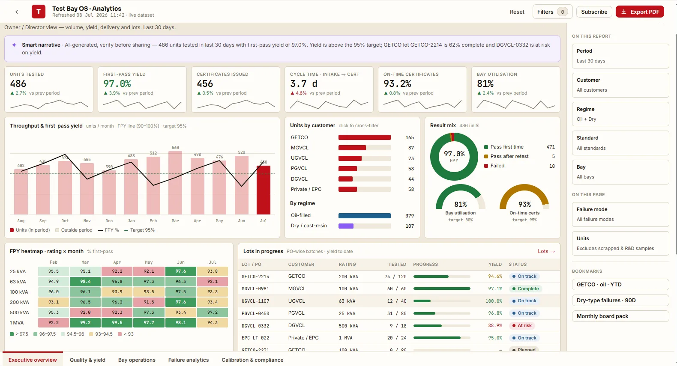Open the Period filter card
677x366 pixels.
[x=620, y=56]
